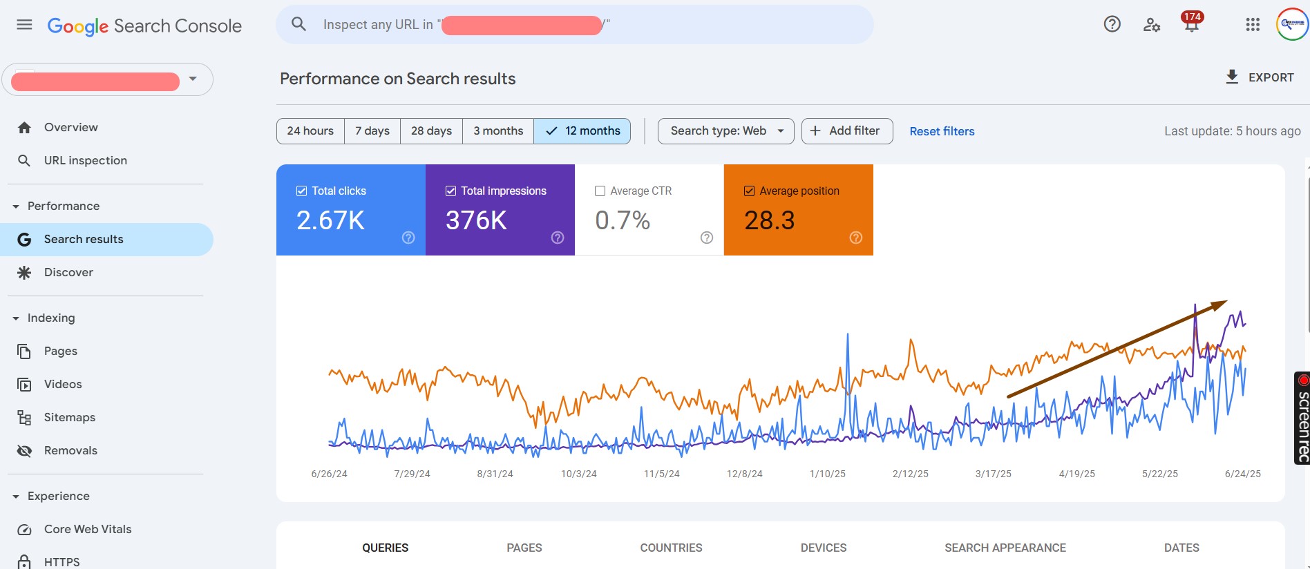Click the Performance on Search results heading

(398, 79)
